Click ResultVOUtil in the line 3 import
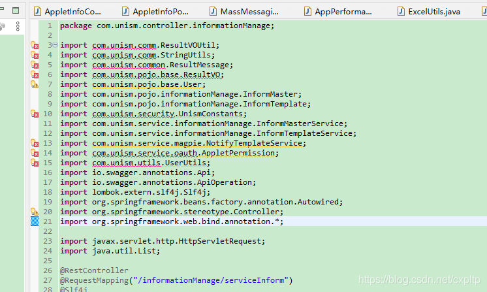This screenshot has width=487, height=292. pyautogui.click(x=188, y=45)
